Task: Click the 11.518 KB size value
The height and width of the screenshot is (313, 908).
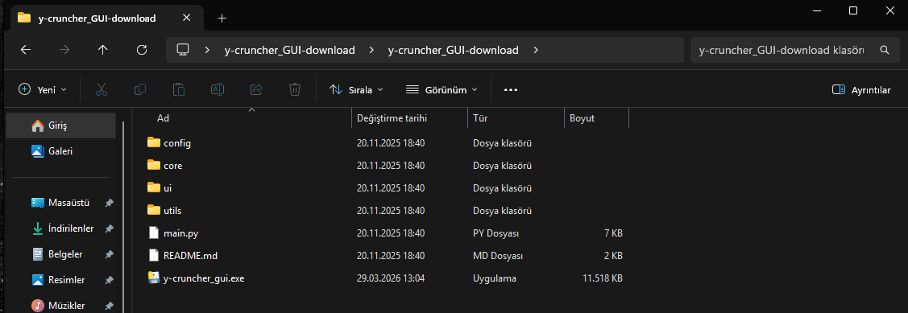Action: click(603, 278)
